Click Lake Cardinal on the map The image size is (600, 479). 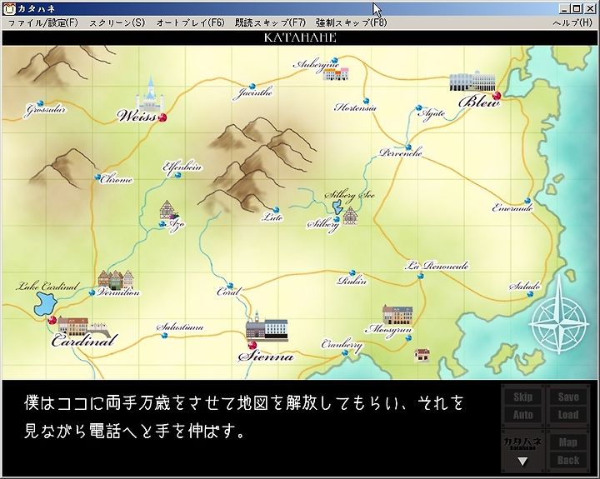coord(45,305)
